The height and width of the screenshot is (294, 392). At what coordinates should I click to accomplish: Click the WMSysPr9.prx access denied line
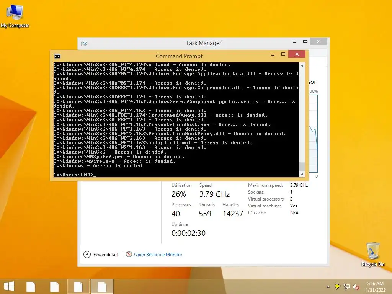pyautogui.click(x=119, y=157)
